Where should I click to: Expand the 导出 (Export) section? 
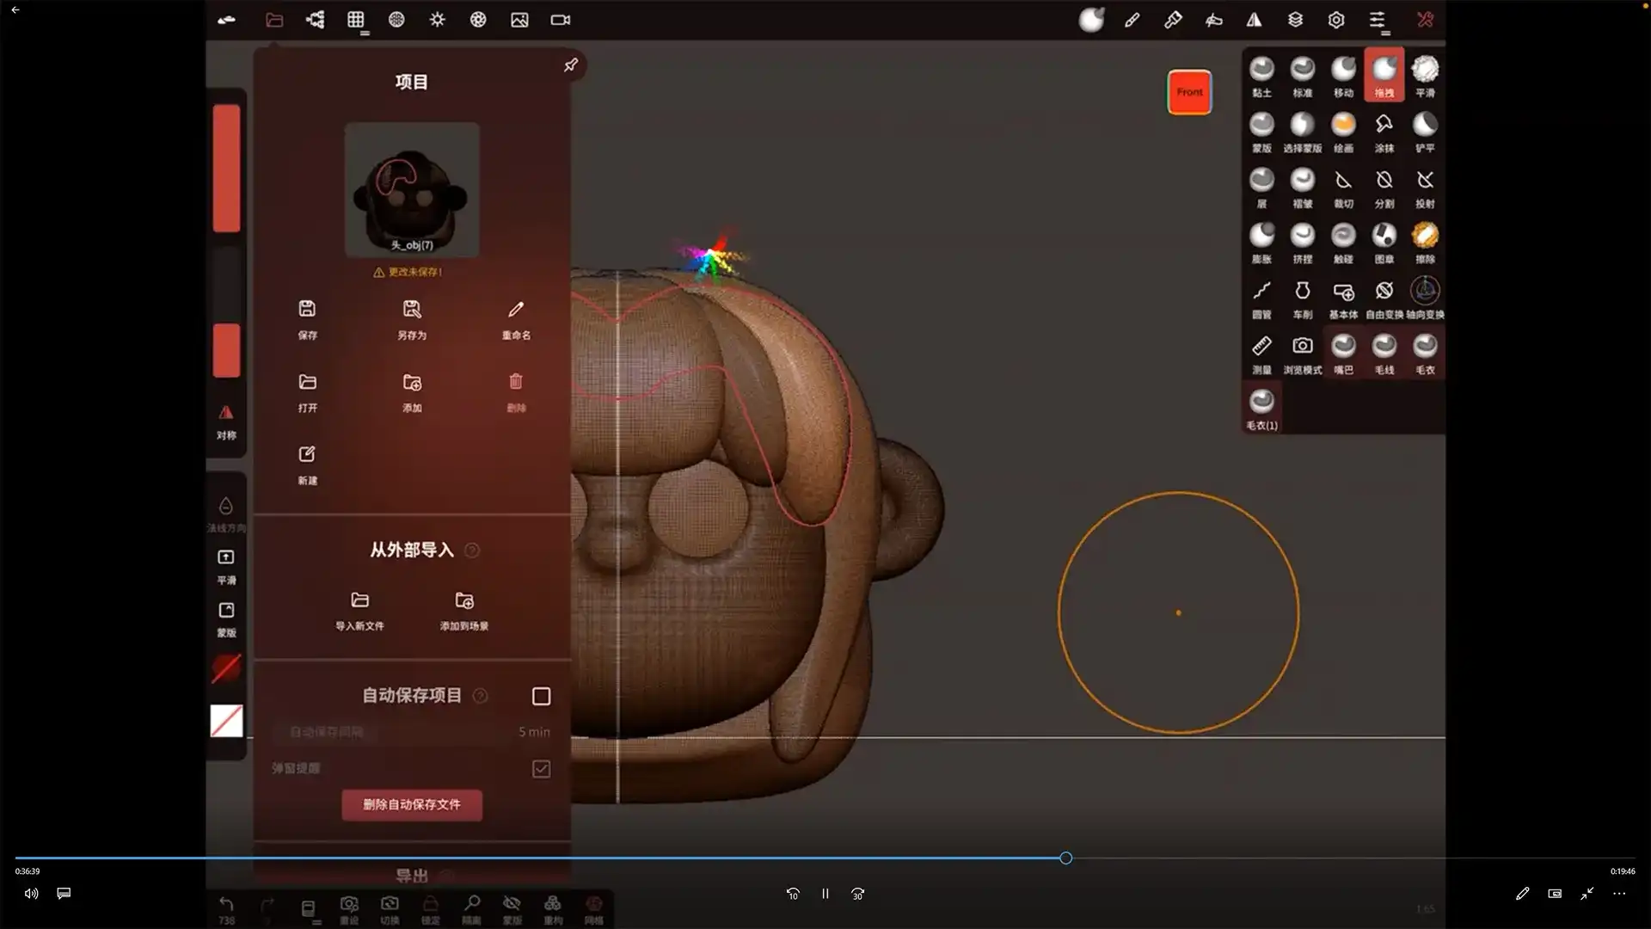click(x=411, y=876)
